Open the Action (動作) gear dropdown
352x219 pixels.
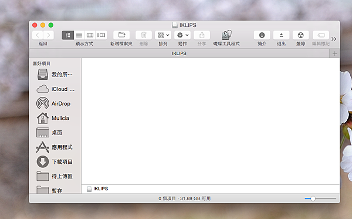coord(182,35)
